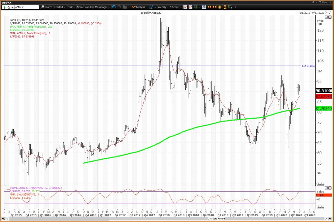
Task: Click the line chart style icon
Action: coord(185,7)
